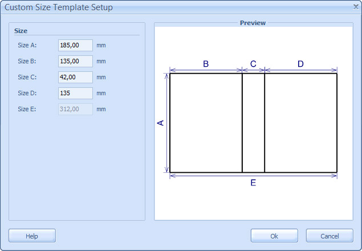Select the Size D input field
Viewport: 362px width, 251px height.
coord(75,93)
